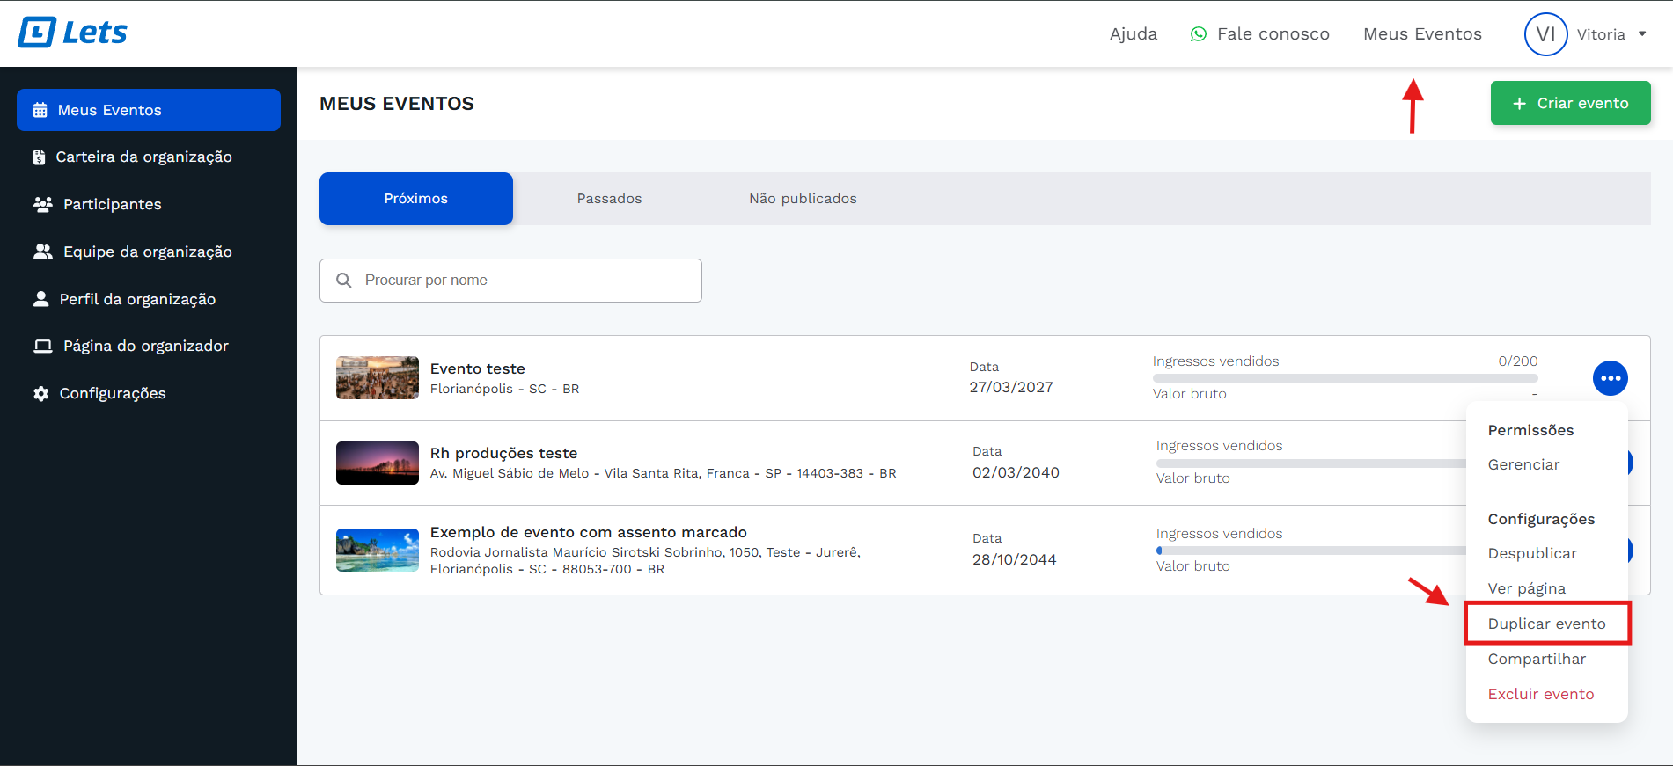Open the Ajuda link in header
The image size is (1673, 766).
[1133, 34]
